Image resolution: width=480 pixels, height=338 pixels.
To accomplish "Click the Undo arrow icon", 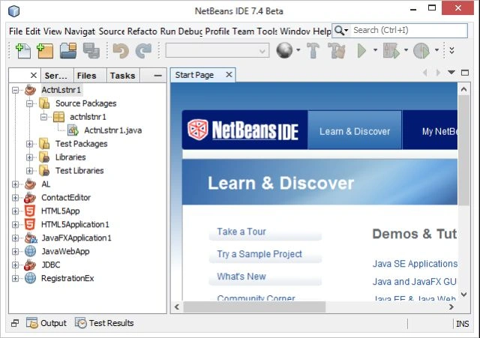I will click(x=121, y=51).
